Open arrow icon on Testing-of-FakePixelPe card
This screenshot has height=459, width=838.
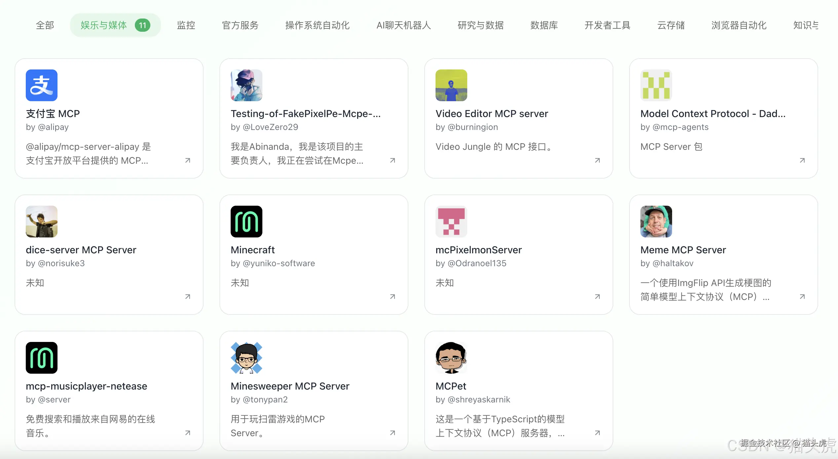[x=393, y=160]
